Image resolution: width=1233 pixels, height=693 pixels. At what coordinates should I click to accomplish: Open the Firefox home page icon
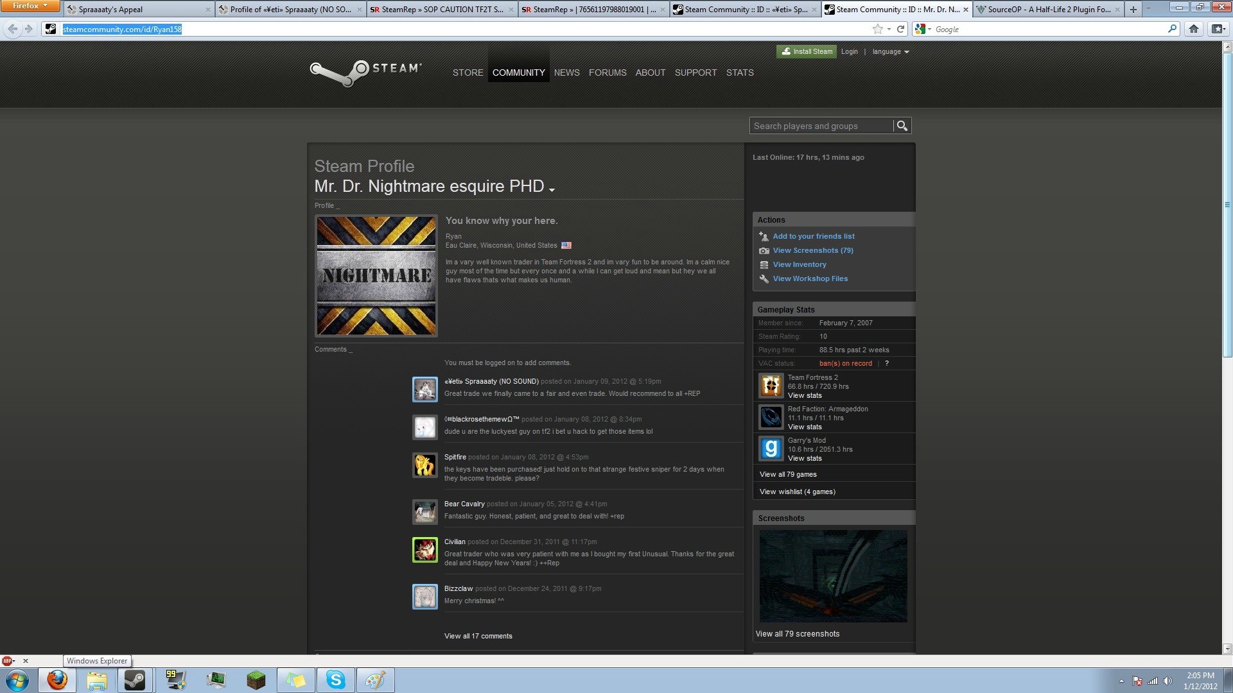tap(1193, 29)
